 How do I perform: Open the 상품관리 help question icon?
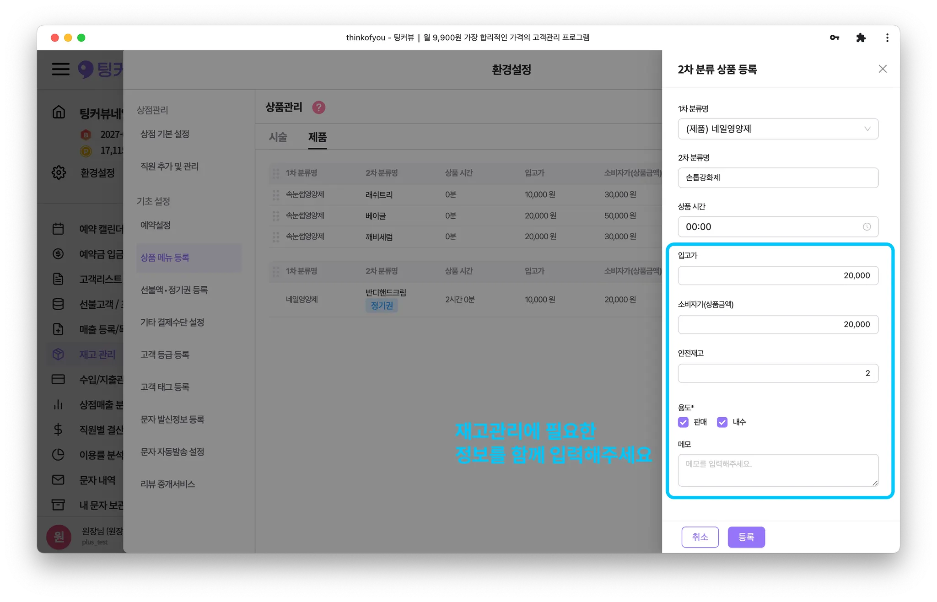[x=318, y=107]
